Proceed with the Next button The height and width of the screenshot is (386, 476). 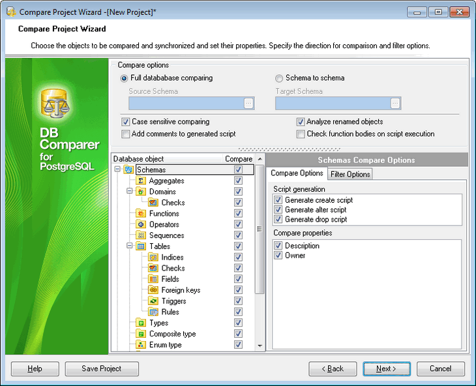click(387, 368)
